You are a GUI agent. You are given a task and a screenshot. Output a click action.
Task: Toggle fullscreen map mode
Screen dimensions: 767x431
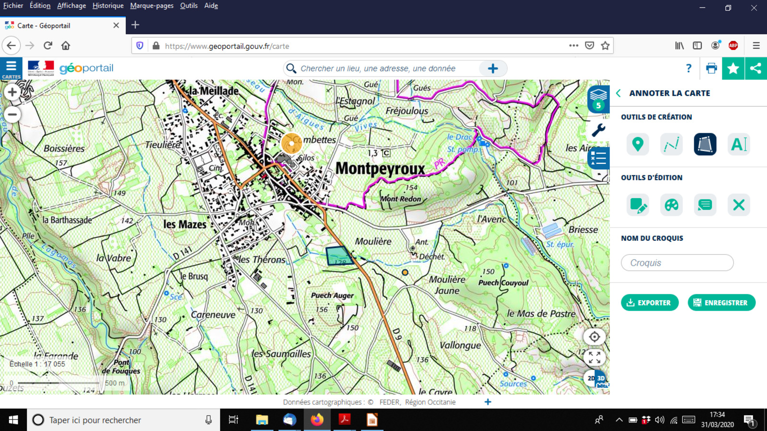point(594,357)
